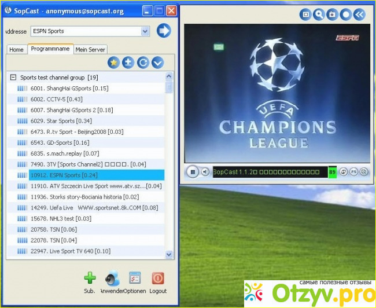The height and width of the screenshot is (308, 376).
Task: Mute audio with the speaker icon
Action: coord(205,172)
